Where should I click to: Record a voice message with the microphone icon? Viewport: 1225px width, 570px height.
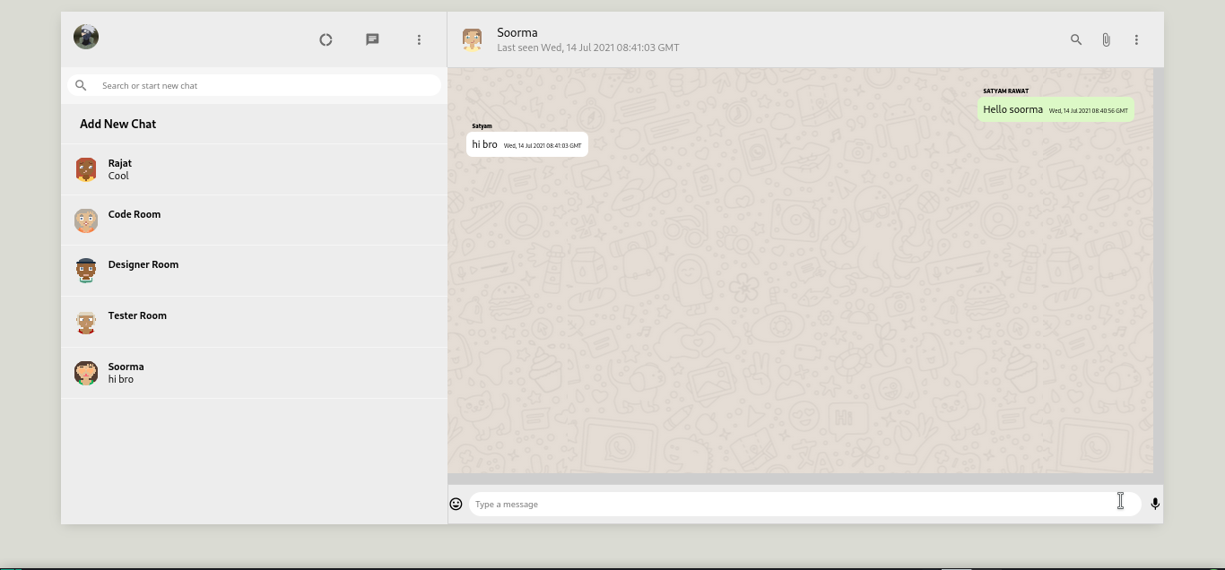pyautogui.click(x=1155, y=504)
